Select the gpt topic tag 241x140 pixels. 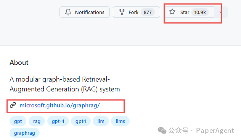(18, 121)
